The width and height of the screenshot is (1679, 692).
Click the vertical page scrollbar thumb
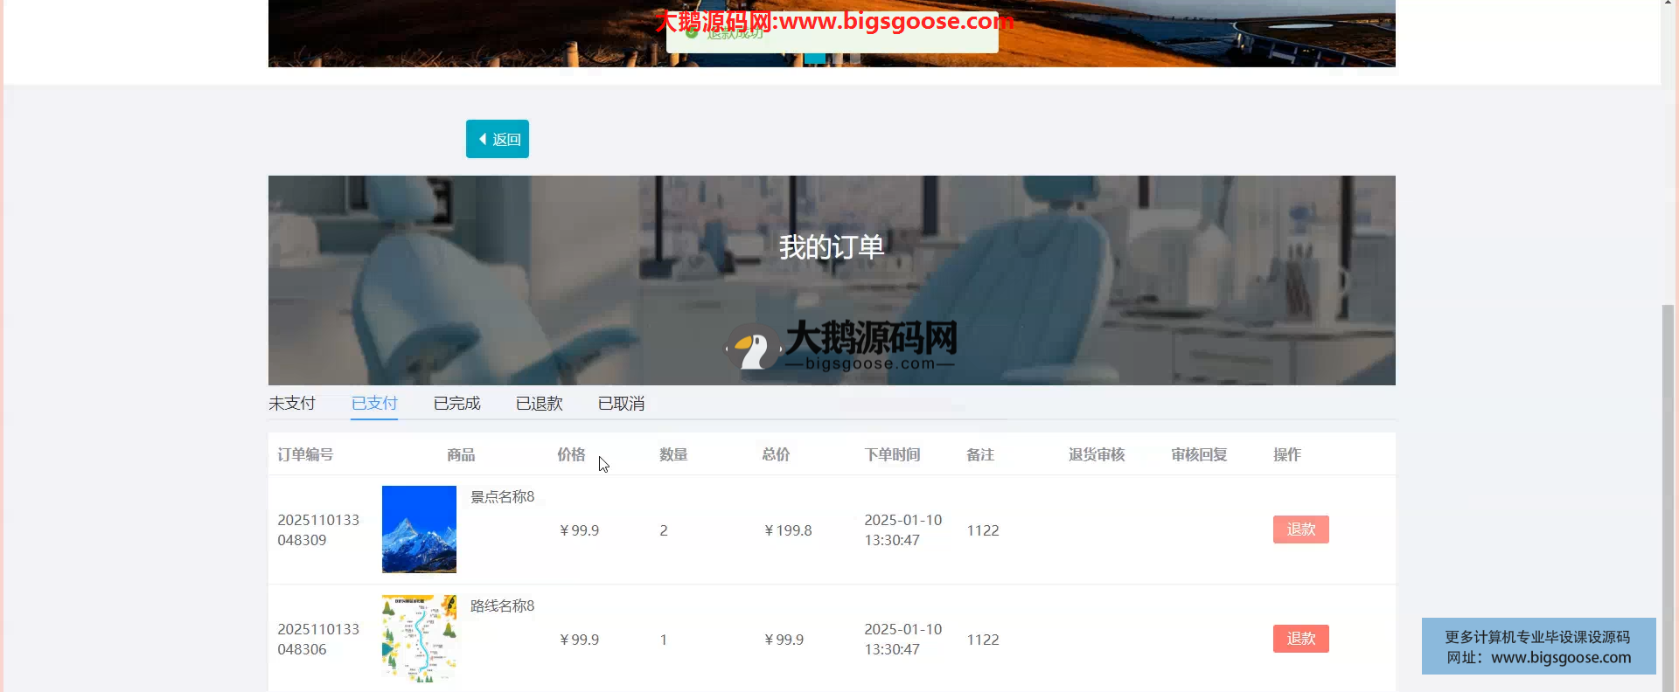pyautogui.click(x=1669, y=489)
